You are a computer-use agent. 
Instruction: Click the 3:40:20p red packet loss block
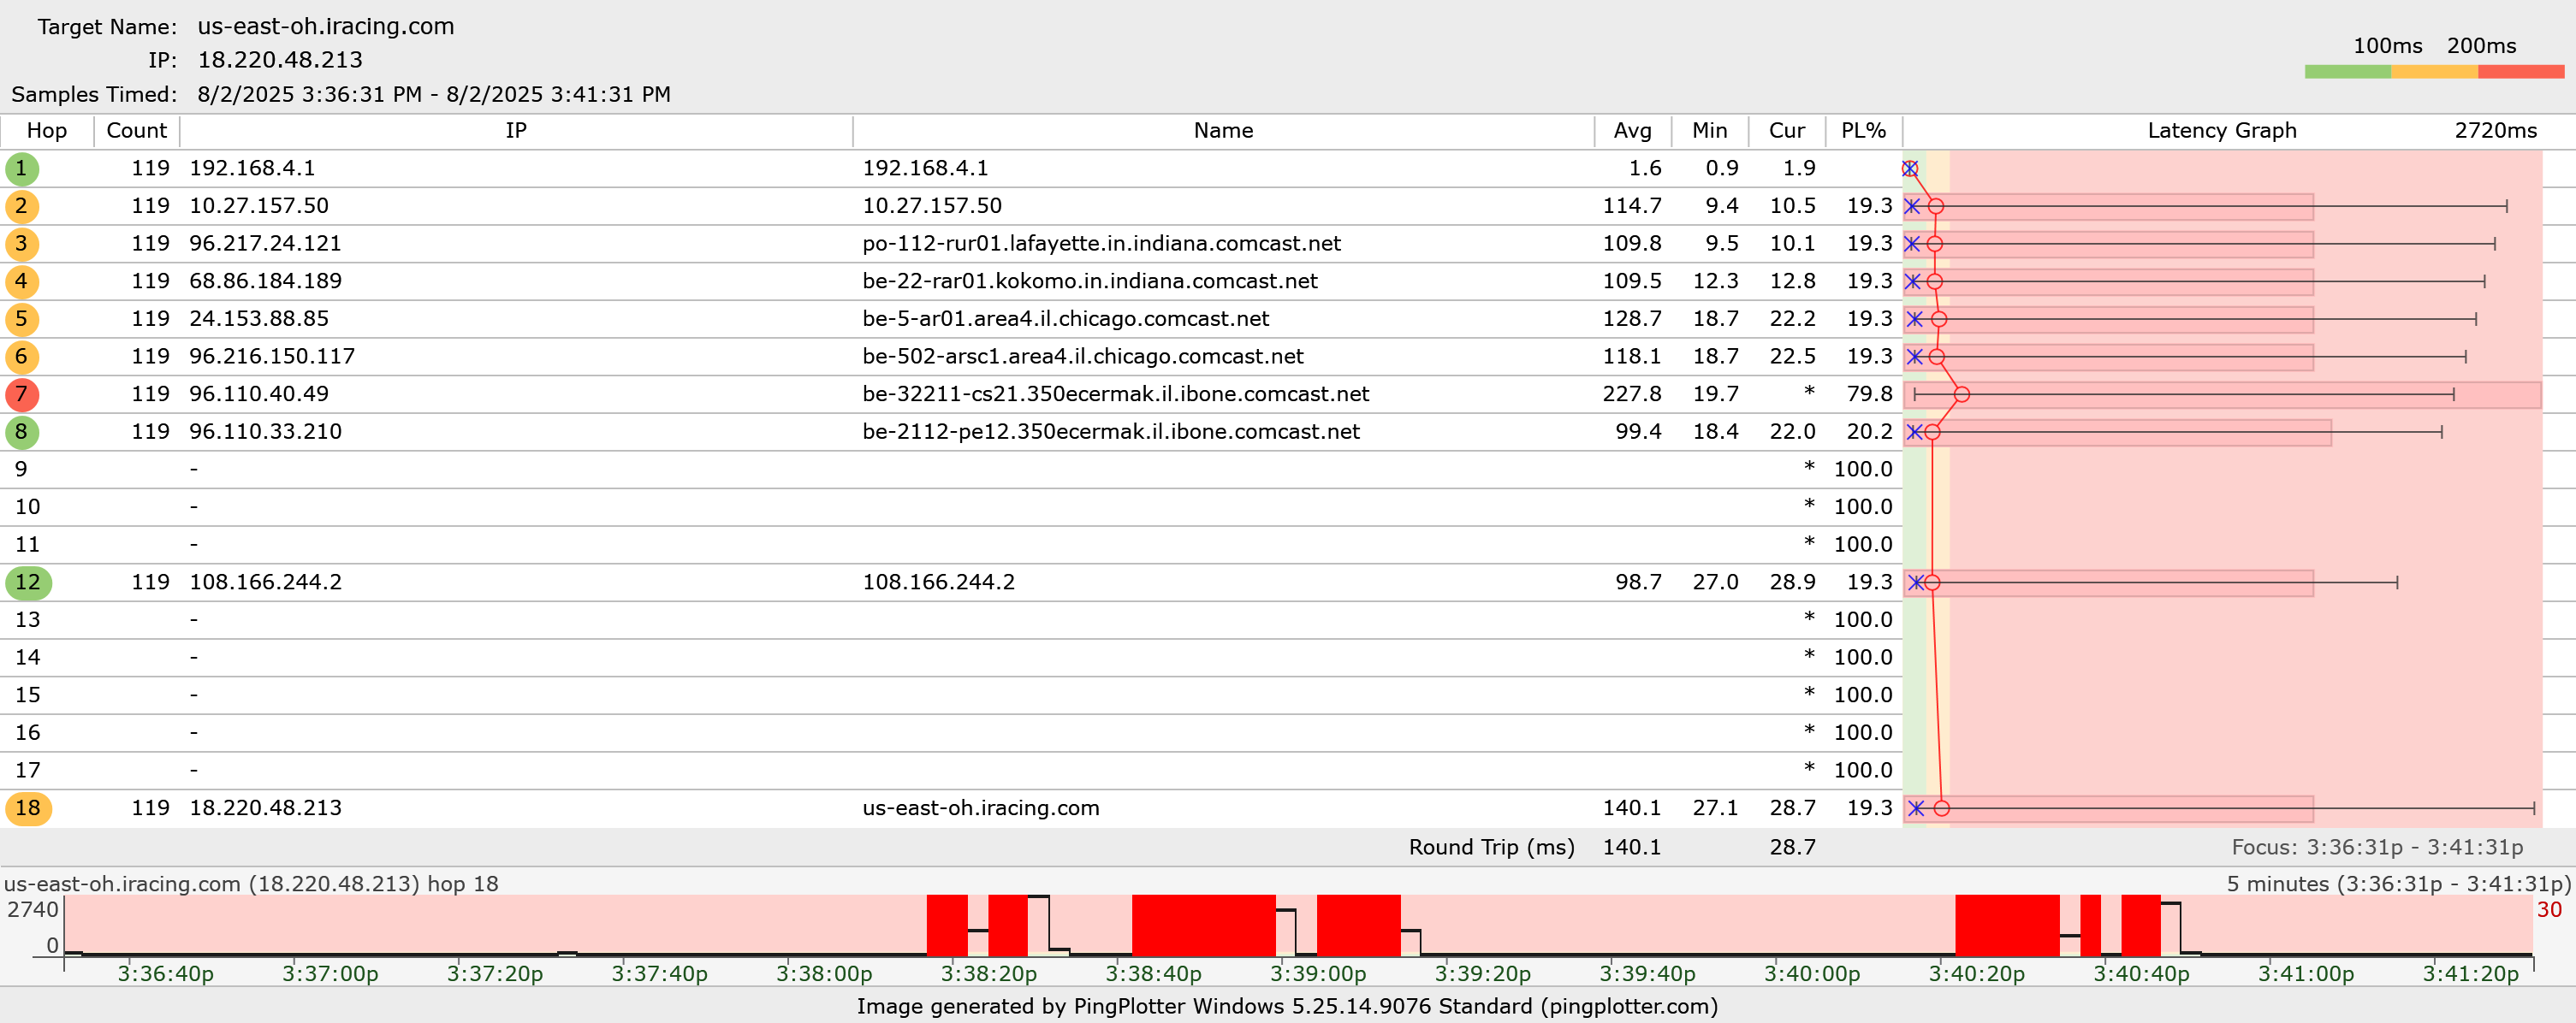pos(2006,925)
